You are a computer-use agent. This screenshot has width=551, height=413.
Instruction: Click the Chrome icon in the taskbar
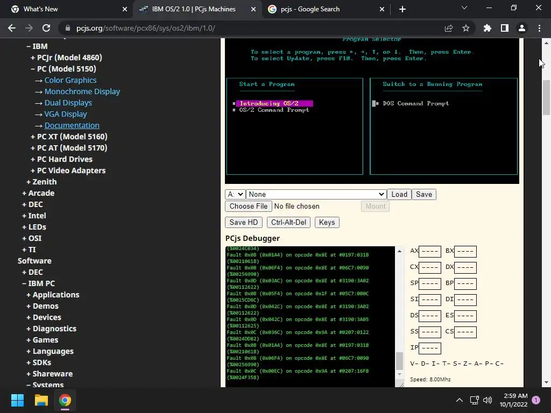click(x=65, y=400)
